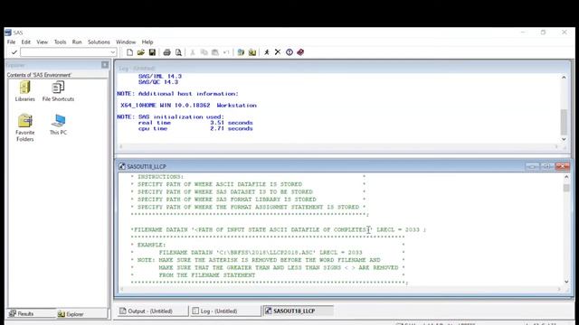Screen dimensions: 579x325
Task: Click the Paste toolbar icon
Action: pyautogui.click(x=215, y=52)
